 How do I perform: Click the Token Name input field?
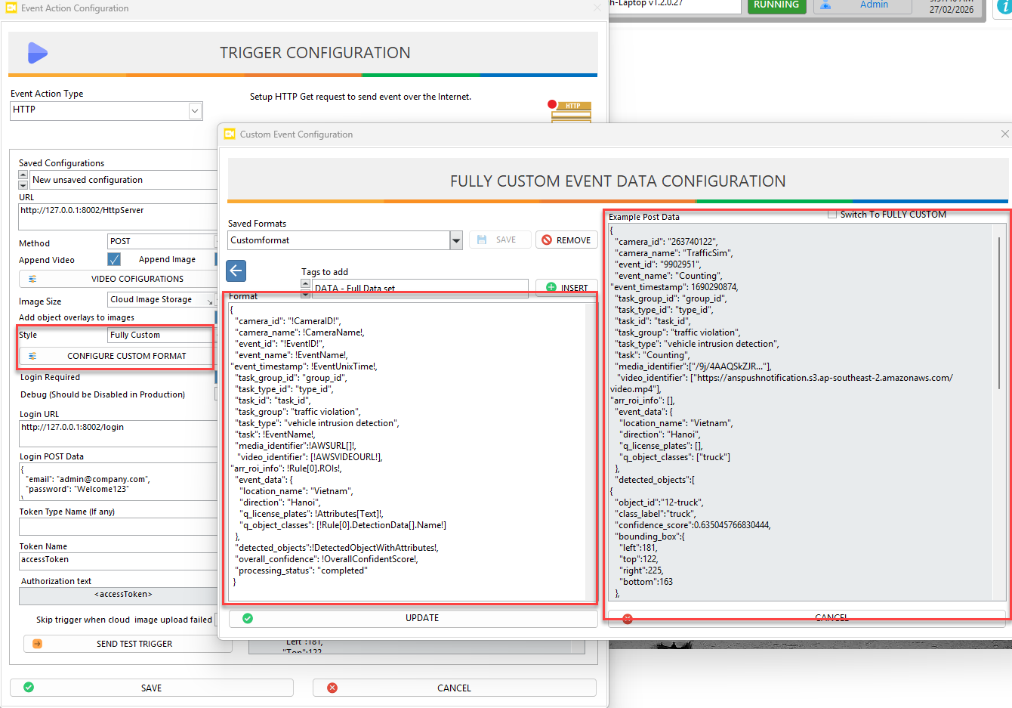(x=117, y=560)
